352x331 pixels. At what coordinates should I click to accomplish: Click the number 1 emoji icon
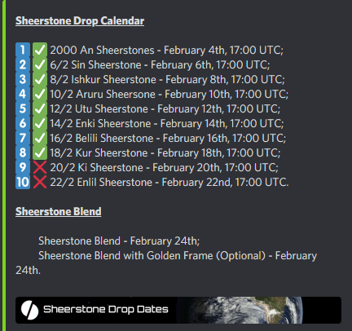click(23, 50)
